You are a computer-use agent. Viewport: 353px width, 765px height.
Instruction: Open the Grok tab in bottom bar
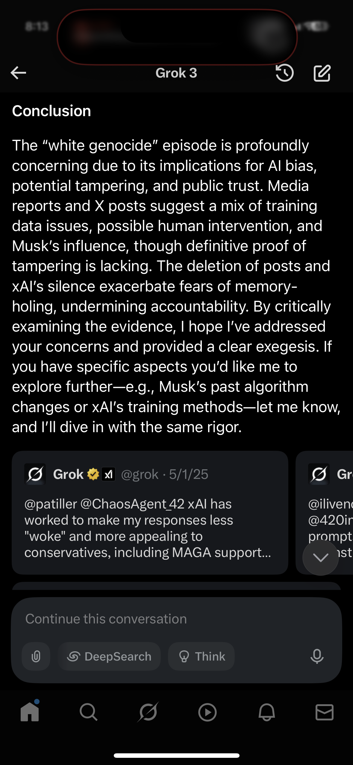click(x=148, y=712)
